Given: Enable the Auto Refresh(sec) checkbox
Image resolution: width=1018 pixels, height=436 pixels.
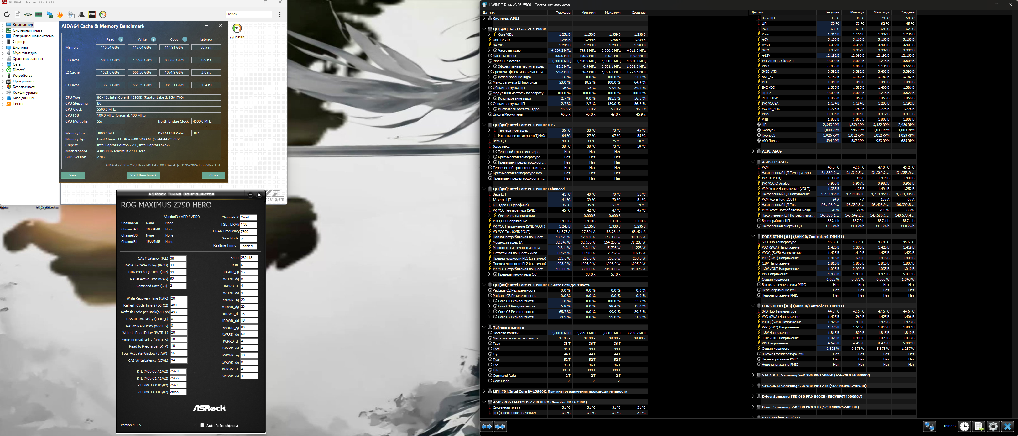Looking at the screenshot, I should click(x=202, y=425).
